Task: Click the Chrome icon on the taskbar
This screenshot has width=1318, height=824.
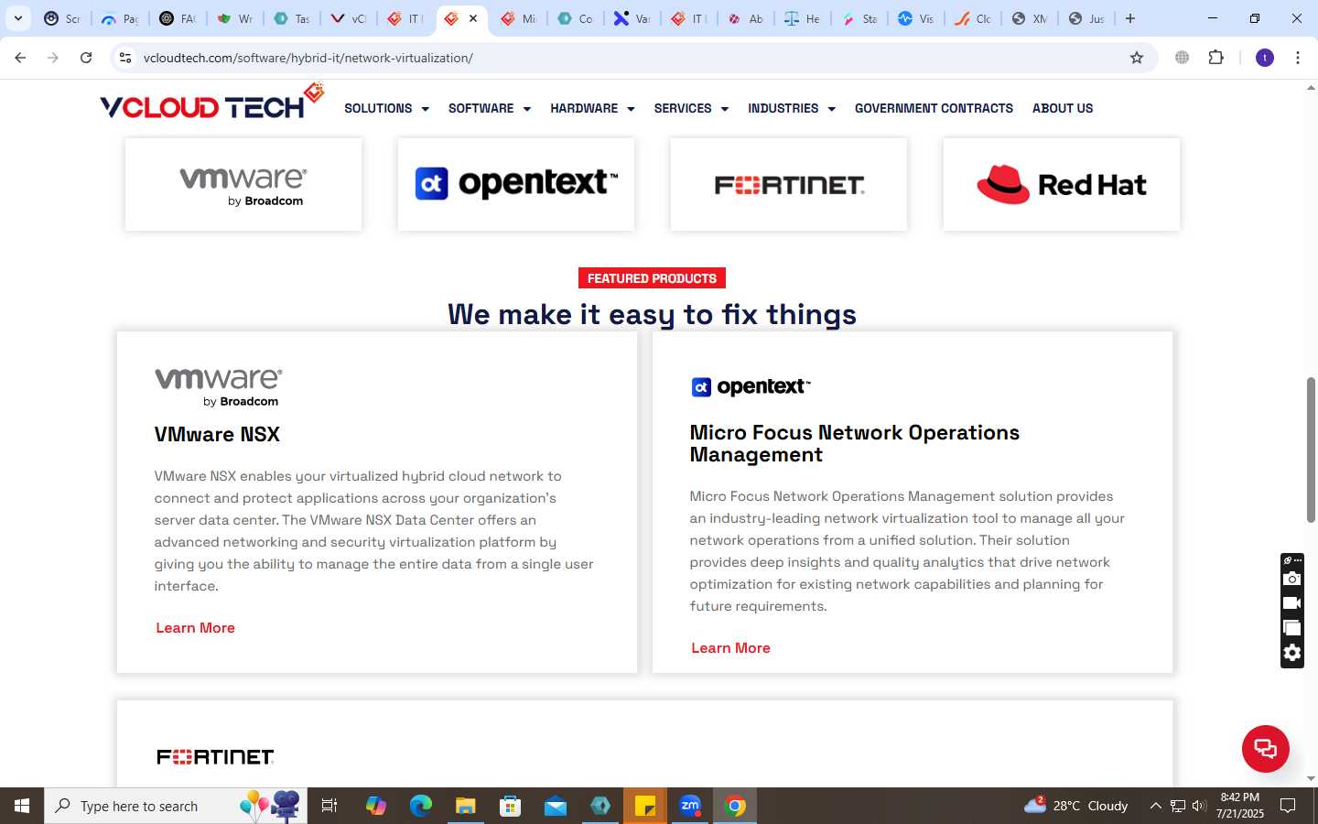Action: pos(735,806)
